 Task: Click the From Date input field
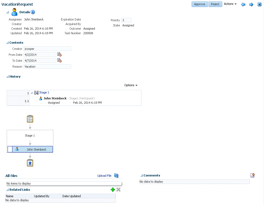pos(40,55)
